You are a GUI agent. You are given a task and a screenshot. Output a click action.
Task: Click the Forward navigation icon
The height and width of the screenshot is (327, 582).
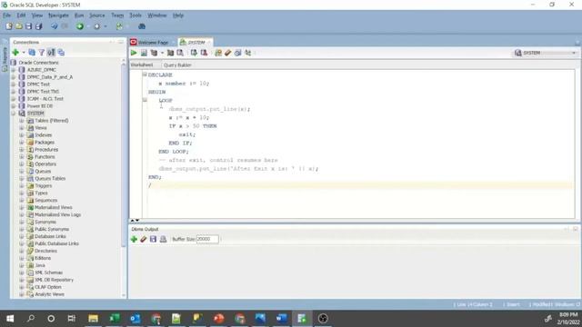[97, 26]
